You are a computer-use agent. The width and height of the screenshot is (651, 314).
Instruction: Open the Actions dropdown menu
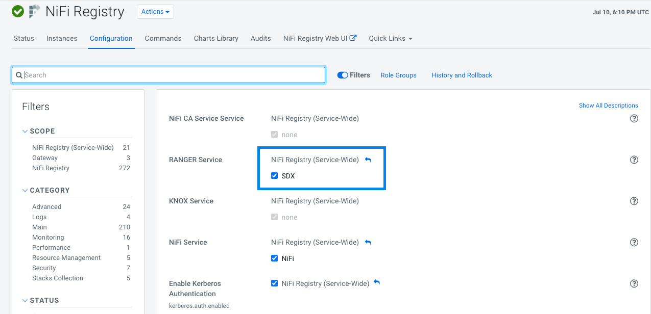pyautogui.click(x=155, y=12)
